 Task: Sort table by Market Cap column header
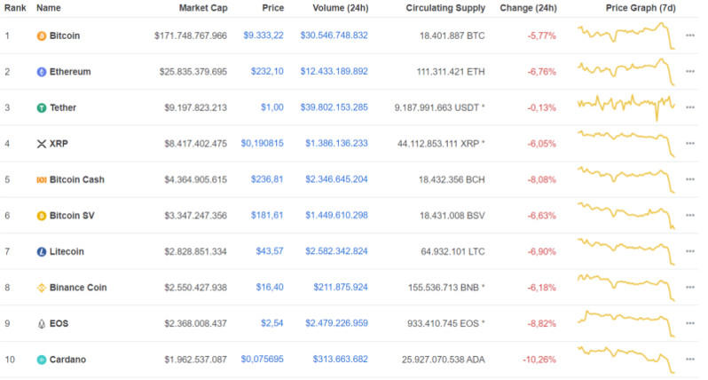coord(202,8)
